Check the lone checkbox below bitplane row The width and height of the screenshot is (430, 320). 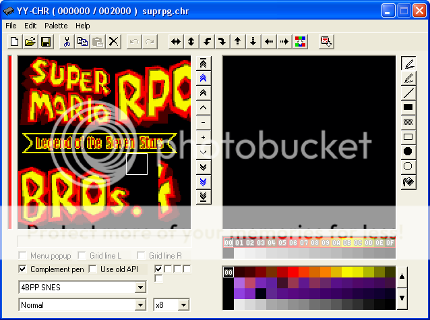point(158,279)
